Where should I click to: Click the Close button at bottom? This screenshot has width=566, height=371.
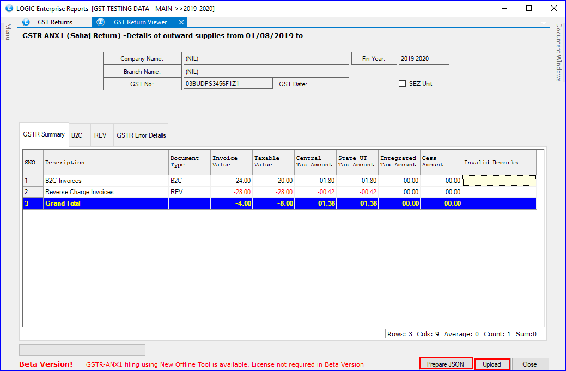[x=530, y=364]
